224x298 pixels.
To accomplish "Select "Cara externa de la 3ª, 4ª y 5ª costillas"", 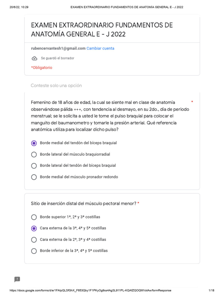I will [x=34, y=228].
